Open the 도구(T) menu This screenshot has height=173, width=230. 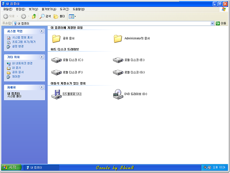[x=65, y=9]
